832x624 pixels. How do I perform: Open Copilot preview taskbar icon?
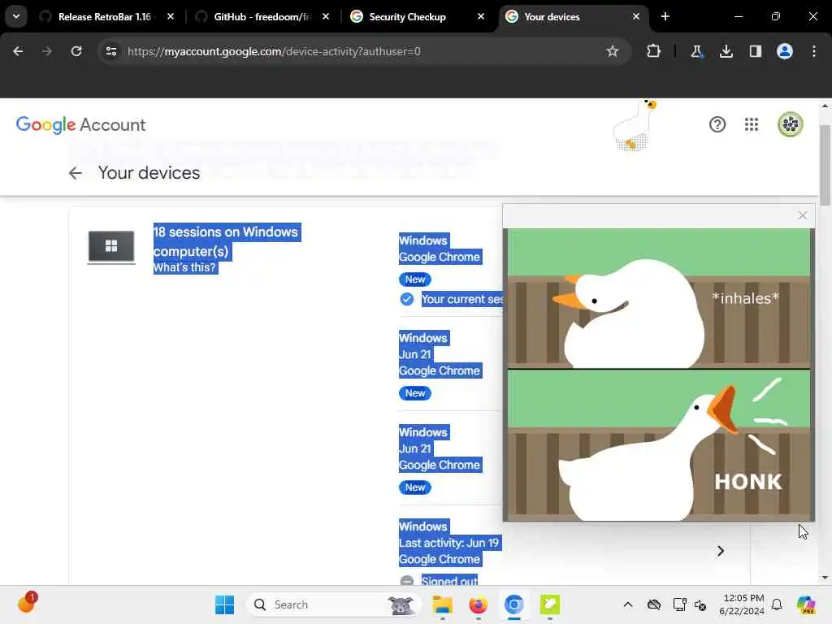(805, 604)
